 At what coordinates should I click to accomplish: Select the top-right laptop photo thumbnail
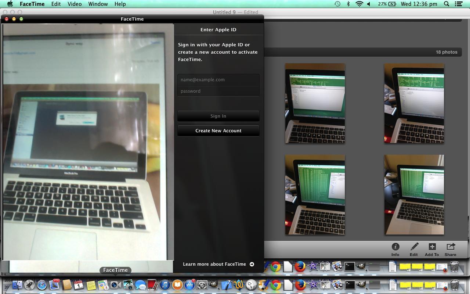point(414,103)
